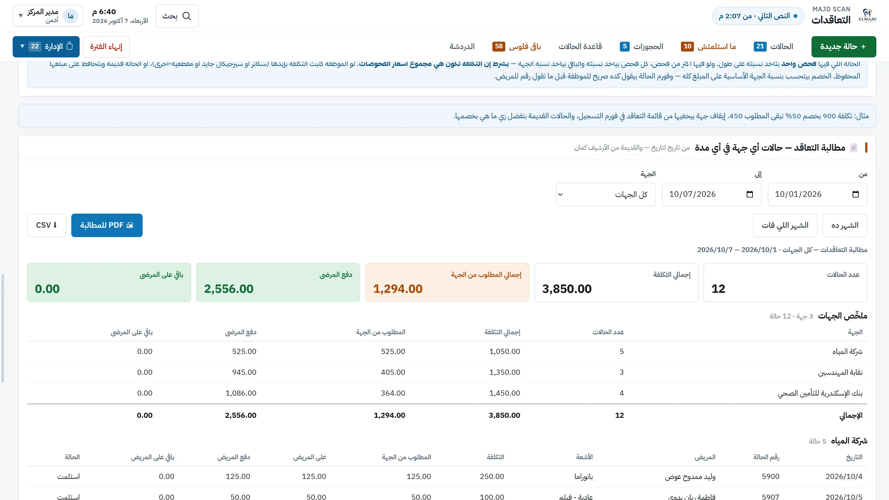
Task: Click the دفع المرضى summary card
Action: [278, 282]
